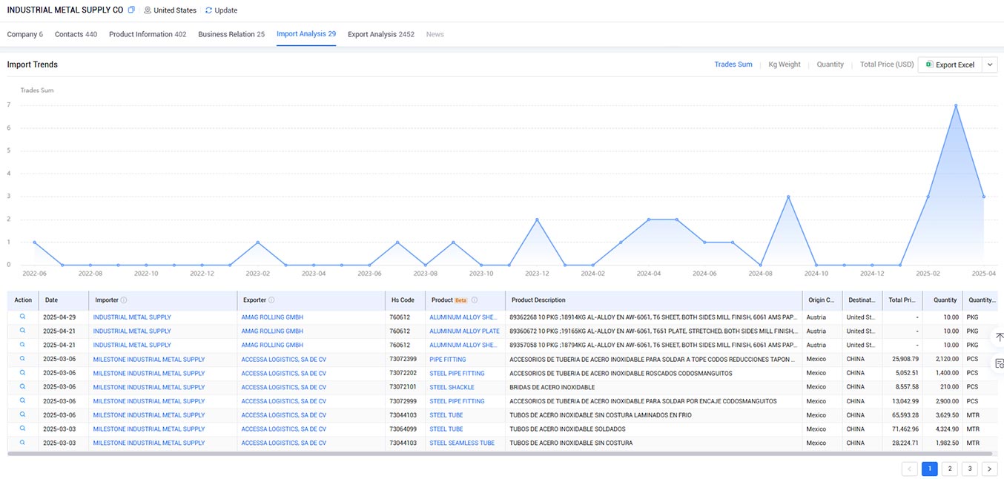
Task: Open details for the 2025-04-29 record via its magnifier icon
Action: [23, 317]
